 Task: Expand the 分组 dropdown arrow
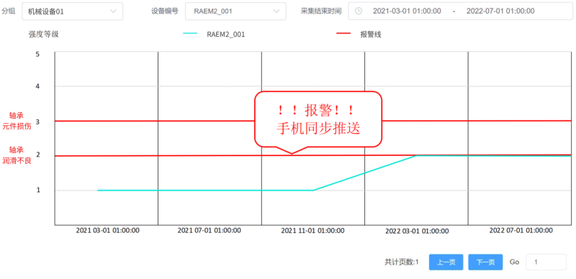[114, 11]
